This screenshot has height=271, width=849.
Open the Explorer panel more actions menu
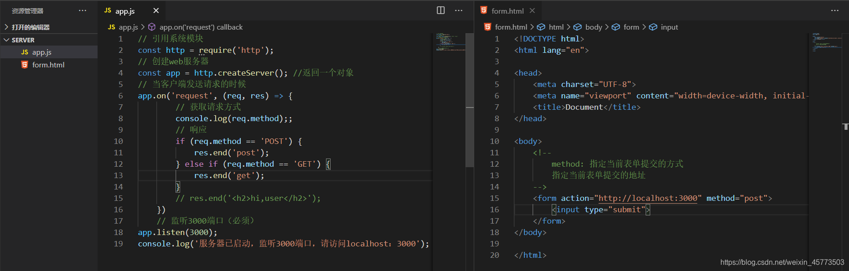pos(83,10)
